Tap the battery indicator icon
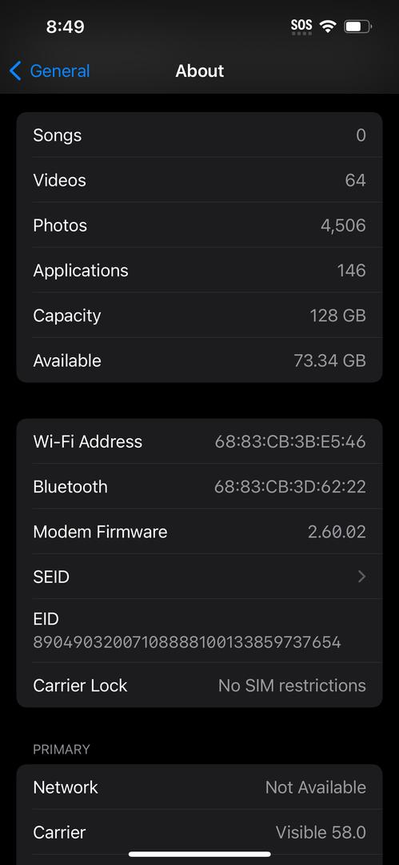Viewport: 399px width, 865px height. (x=358, y=26)
